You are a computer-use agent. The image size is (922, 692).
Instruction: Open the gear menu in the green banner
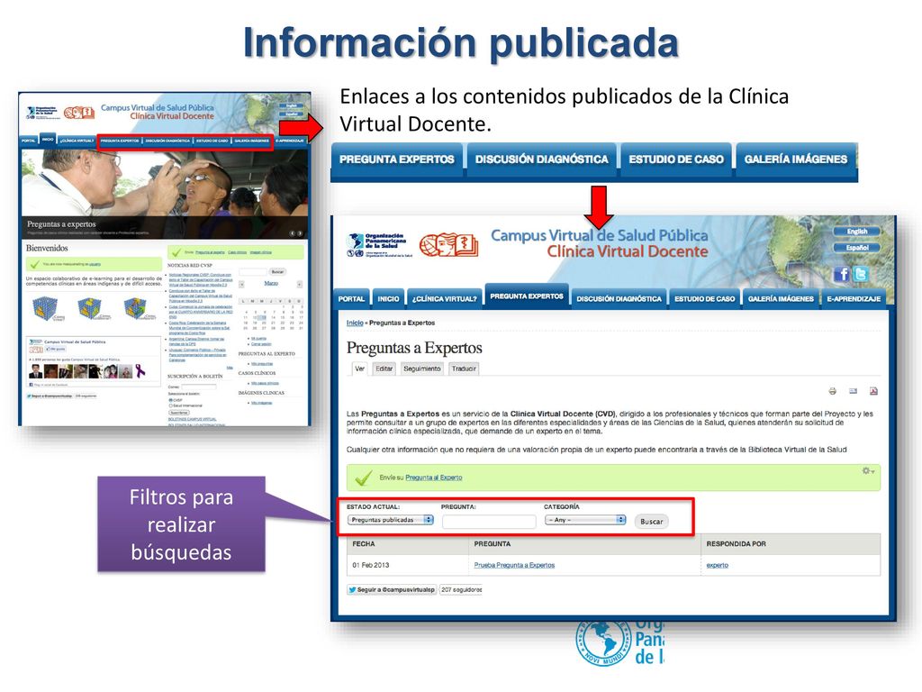coord(868,470)
